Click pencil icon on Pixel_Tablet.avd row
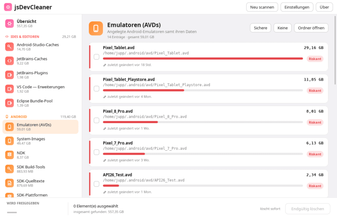Image resolution: width=337 pixels, height=220 pixels. pos(105,65)
